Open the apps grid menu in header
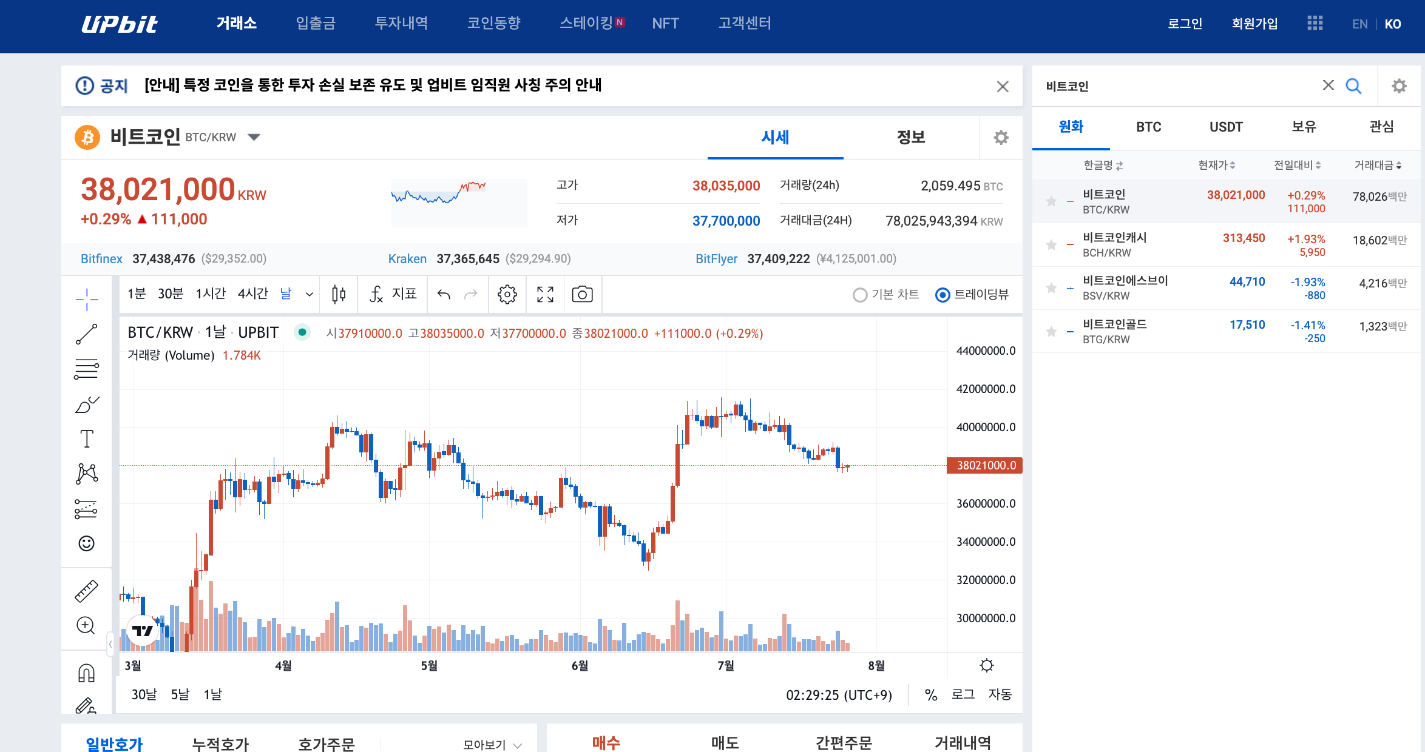This screenshot has height=752, width=1425. (x=1315, y=23)
